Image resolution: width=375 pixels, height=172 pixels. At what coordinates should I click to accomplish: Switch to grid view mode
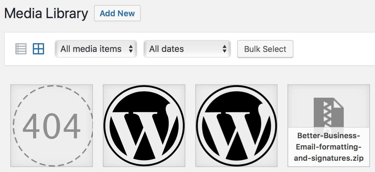tap(38, 49)
